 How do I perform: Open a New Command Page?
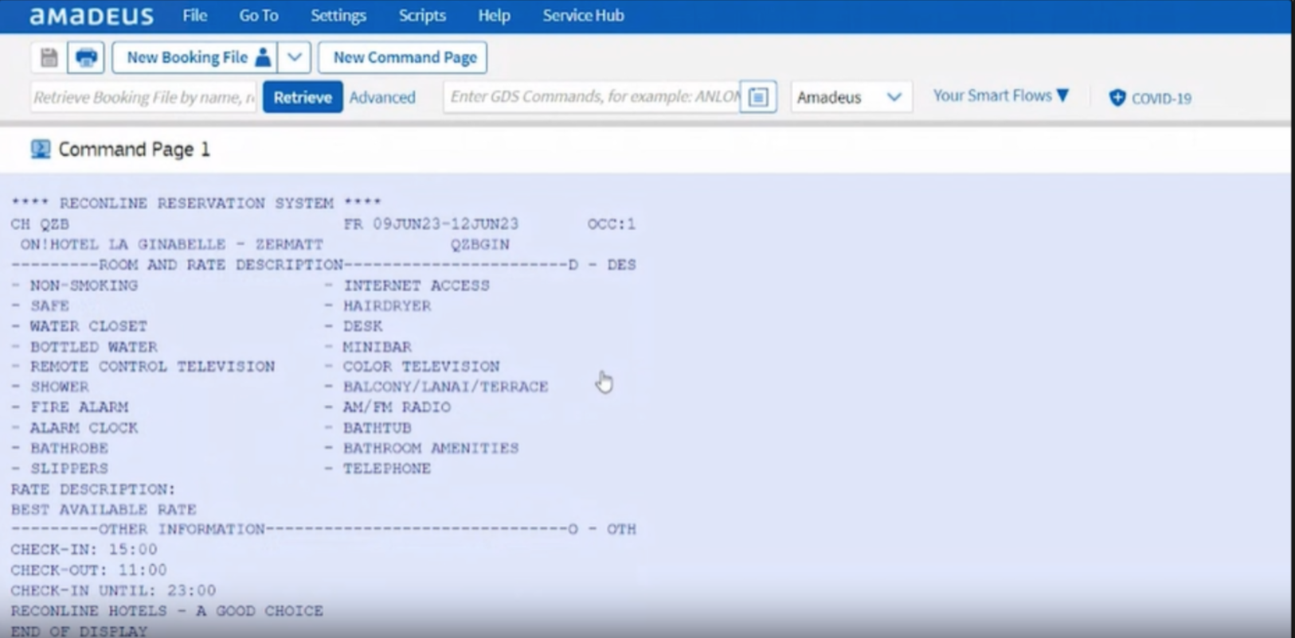403,57
